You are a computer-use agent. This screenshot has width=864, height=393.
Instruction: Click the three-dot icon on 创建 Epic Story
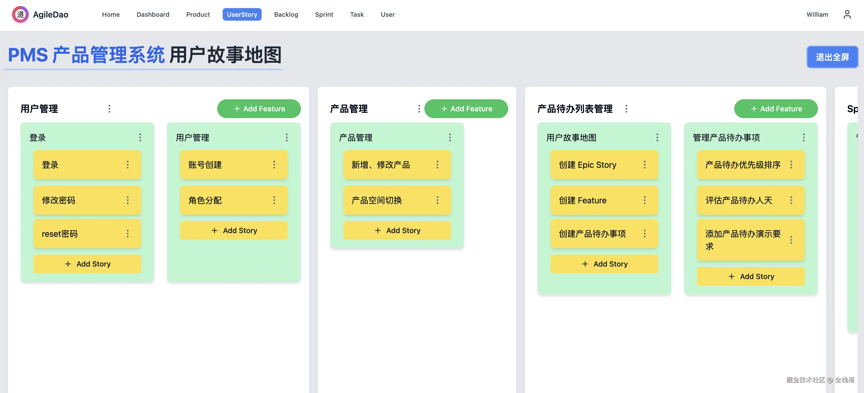pos(645,165)
